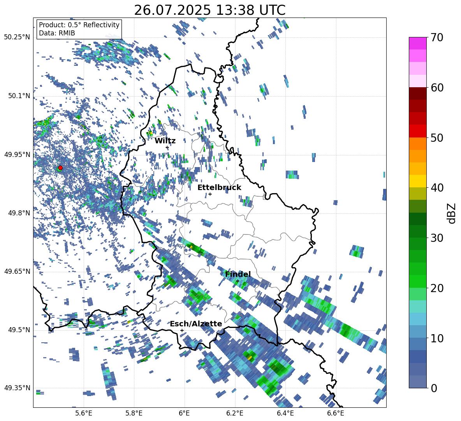Click the colorbar 50 tick label

tap(437, 137)
